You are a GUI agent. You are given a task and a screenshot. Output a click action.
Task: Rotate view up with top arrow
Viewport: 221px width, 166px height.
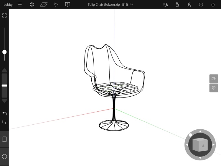200,131
